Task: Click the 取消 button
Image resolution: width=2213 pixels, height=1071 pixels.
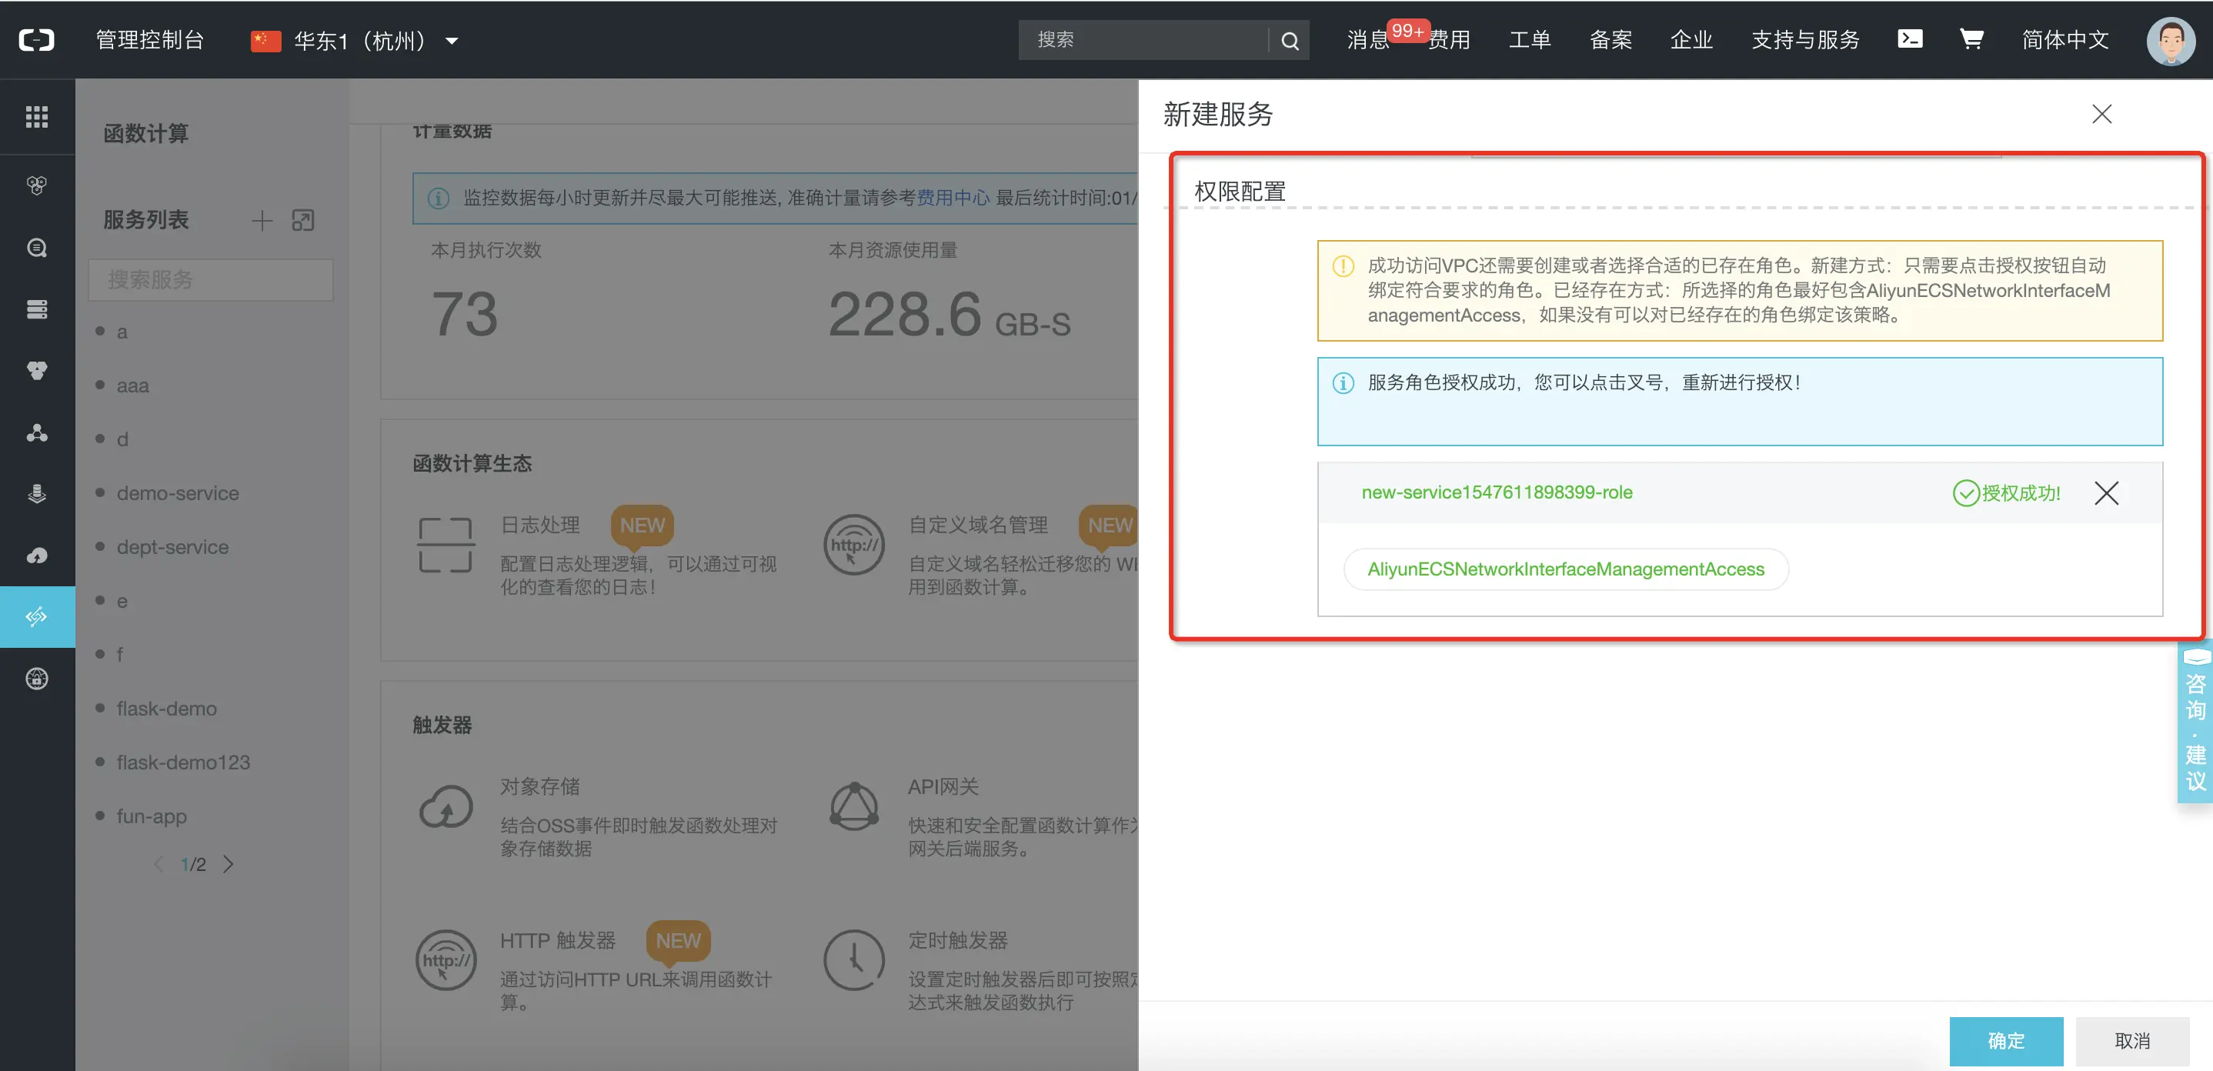Action: 2131,1040
